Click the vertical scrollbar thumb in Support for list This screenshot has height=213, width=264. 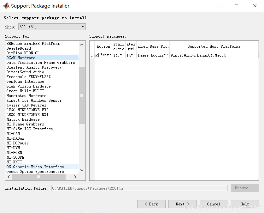click(x=82, y=95)
